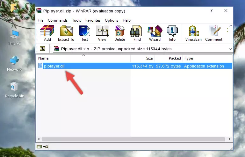Click the key password icon in status bar
245x157 pixels.
click(45, 146)
